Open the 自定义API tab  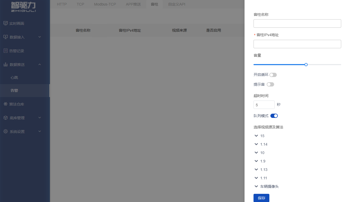click(177, 4)
